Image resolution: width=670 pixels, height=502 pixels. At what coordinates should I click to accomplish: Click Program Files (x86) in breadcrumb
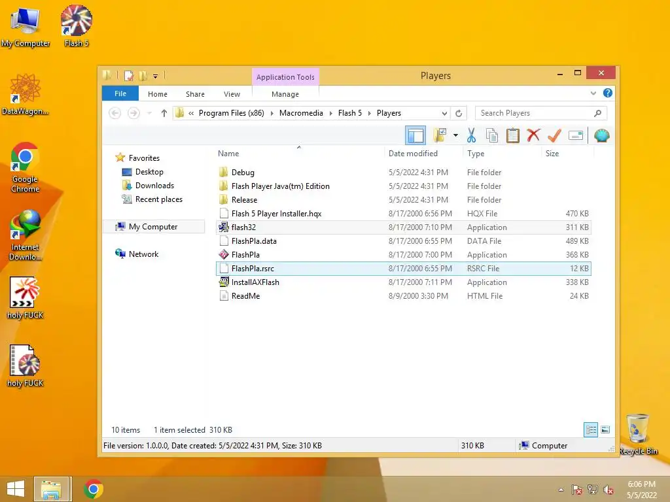tap(231, 113)
